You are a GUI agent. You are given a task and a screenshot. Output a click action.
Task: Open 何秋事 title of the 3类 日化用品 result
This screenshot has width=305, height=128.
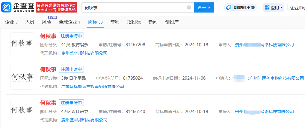coord(48,69)
